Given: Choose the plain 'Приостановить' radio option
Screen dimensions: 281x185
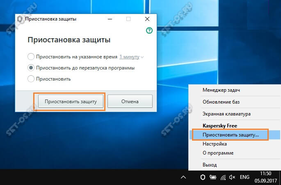Looking at the screenshot, I should click(x=31, y=79).
